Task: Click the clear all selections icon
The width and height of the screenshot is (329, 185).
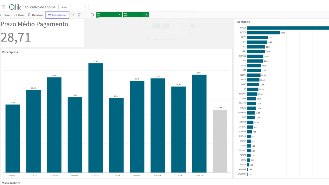Action: point(93,15)
